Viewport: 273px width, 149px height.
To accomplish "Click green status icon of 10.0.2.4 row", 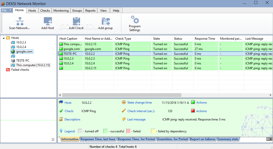I will tap(61, 63).
